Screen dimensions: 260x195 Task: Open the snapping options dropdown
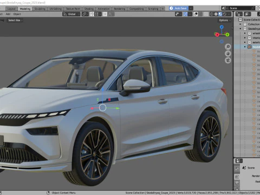click(97, 14)
